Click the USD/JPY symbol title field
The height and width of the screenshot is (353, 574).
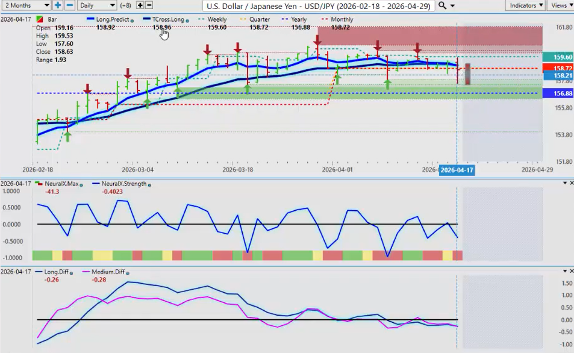(x=318, y=5)
